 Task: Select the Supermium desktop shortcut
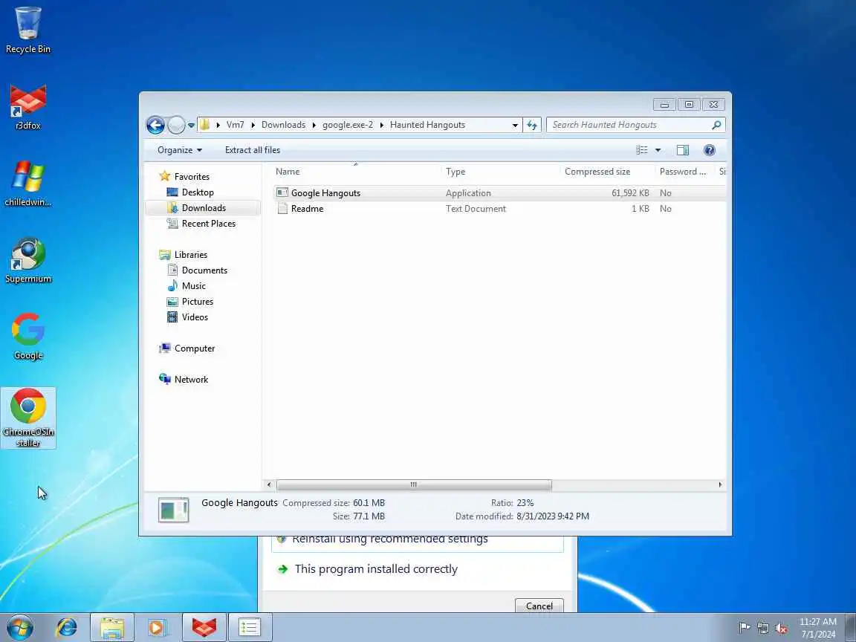(27, 260)
